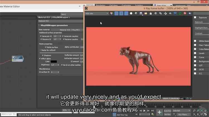This screenshot has height=117, width=209.
Task: Toggle Exposure checkbox in color corrections
Action: [x=195, y=18]
